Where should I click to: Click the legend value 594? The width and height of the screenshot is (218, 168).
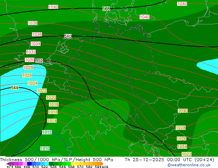[98, 167]
